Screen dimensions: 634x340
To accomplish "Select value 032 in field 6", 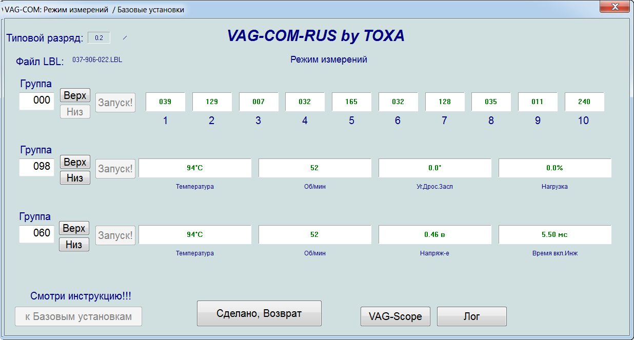I will click(x=398, y=102).
